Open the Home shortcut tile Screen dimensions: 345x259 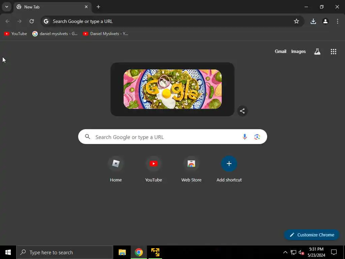click(x=116, y=169)
